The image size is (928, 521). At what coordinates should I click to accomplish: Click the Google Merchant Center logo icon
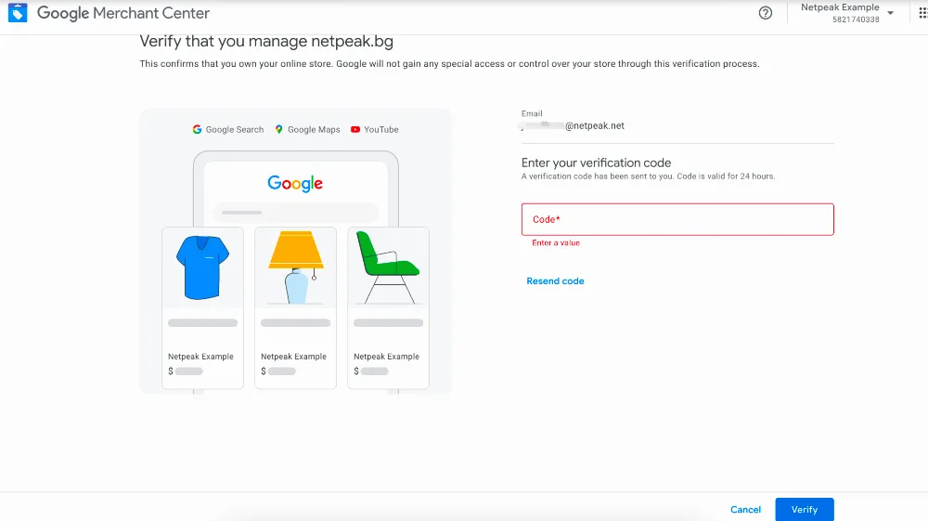(18, 12)
